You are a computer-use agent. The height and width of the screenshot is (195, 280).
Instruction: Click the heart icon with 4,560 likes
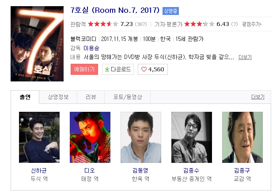coord(144,69)
